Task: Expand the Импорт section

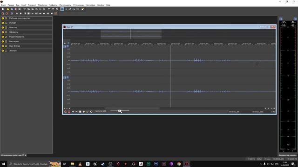Action: point(3,23)
